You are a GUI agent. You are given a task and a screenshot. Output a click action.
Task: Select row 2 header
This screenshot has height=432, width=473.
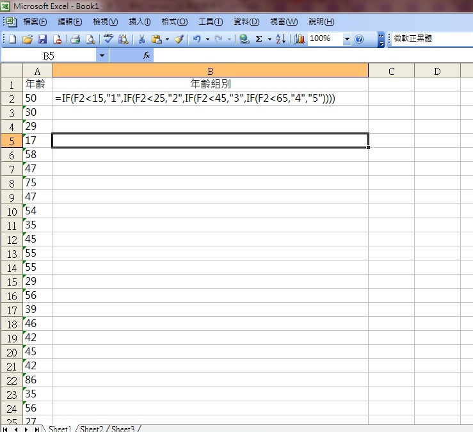[x=12, y=99]
